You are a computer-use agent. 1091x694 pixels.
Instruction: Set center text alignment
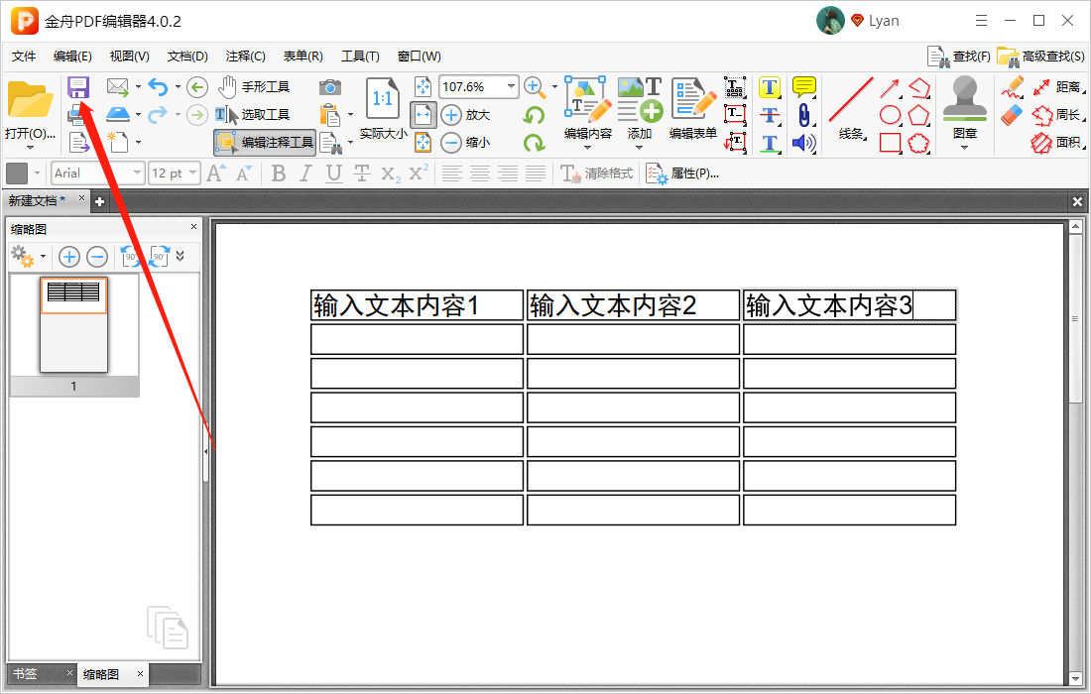(x=479, y=173)
